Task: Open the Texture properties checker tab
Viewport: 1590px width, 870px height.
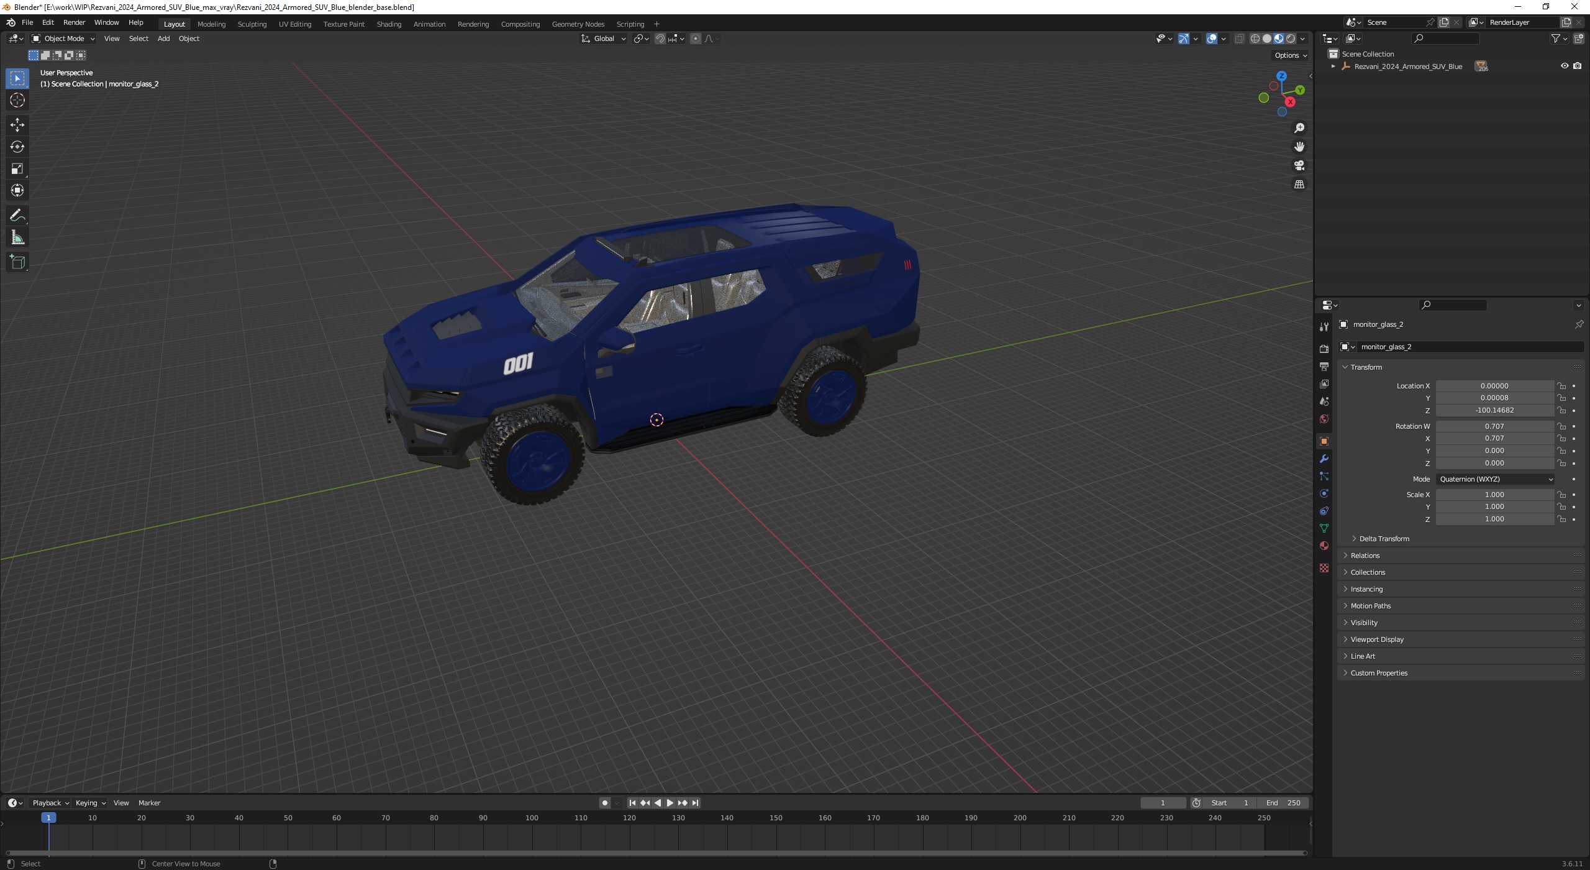Action: click(x=1324, y=568)
